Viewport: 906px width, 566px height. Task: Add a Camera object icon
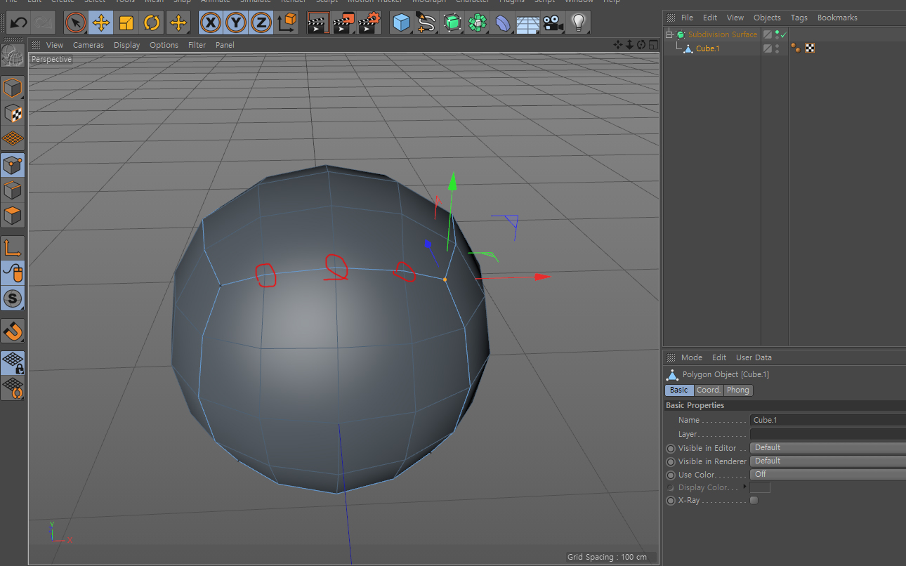pos(553,22)
